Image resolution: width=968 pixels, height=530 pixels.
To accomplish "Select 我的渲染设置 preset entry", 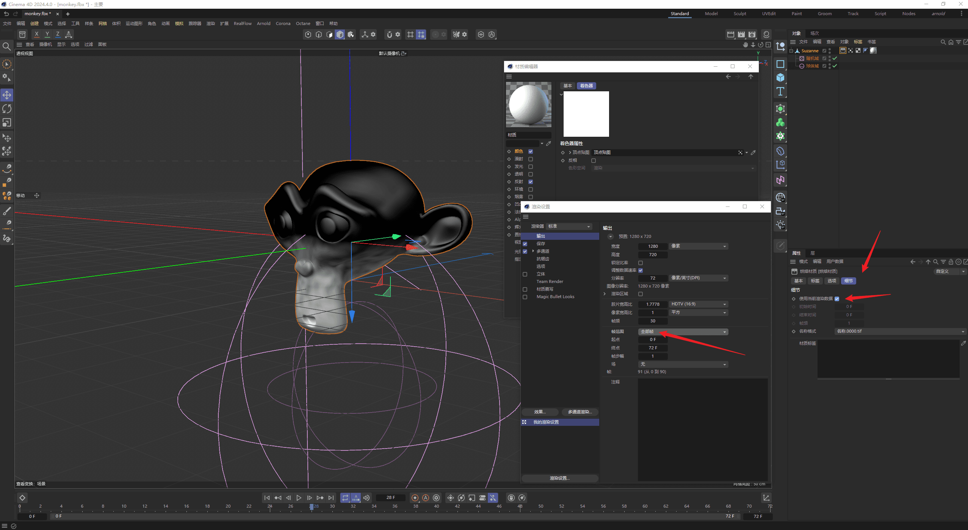I will tap(560, 422).
